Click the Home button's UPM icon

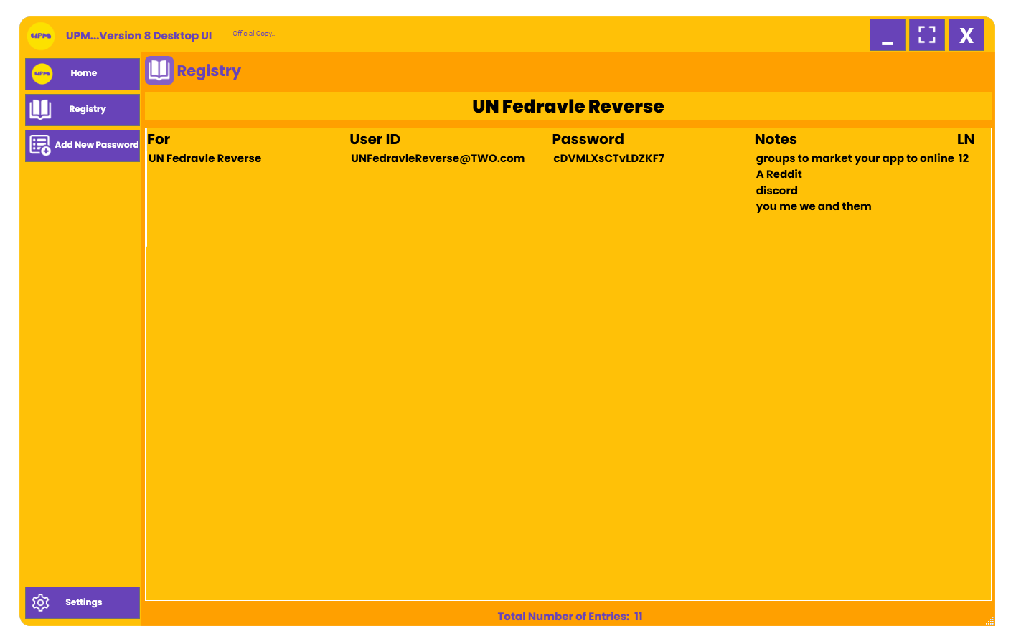tap(42, 73)
